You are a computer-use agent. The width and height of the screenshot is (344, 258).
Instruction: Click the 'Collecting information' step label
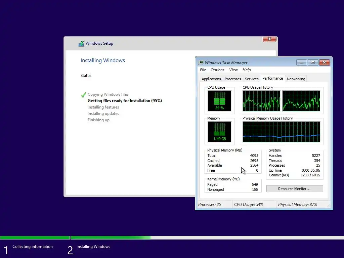[x=33, y=247]
